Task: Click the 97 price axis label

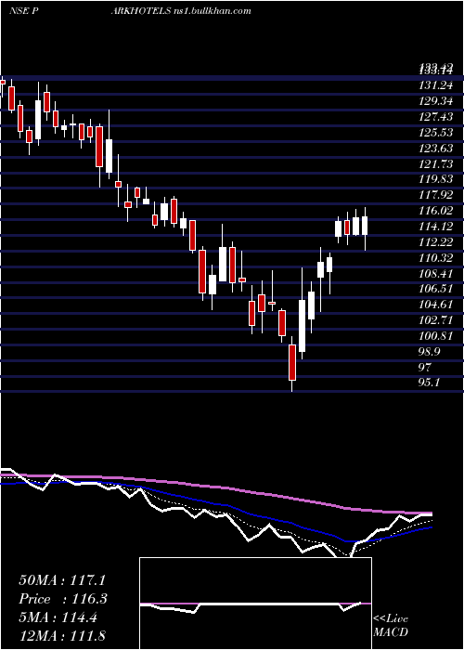Action: tap(425, 368)
